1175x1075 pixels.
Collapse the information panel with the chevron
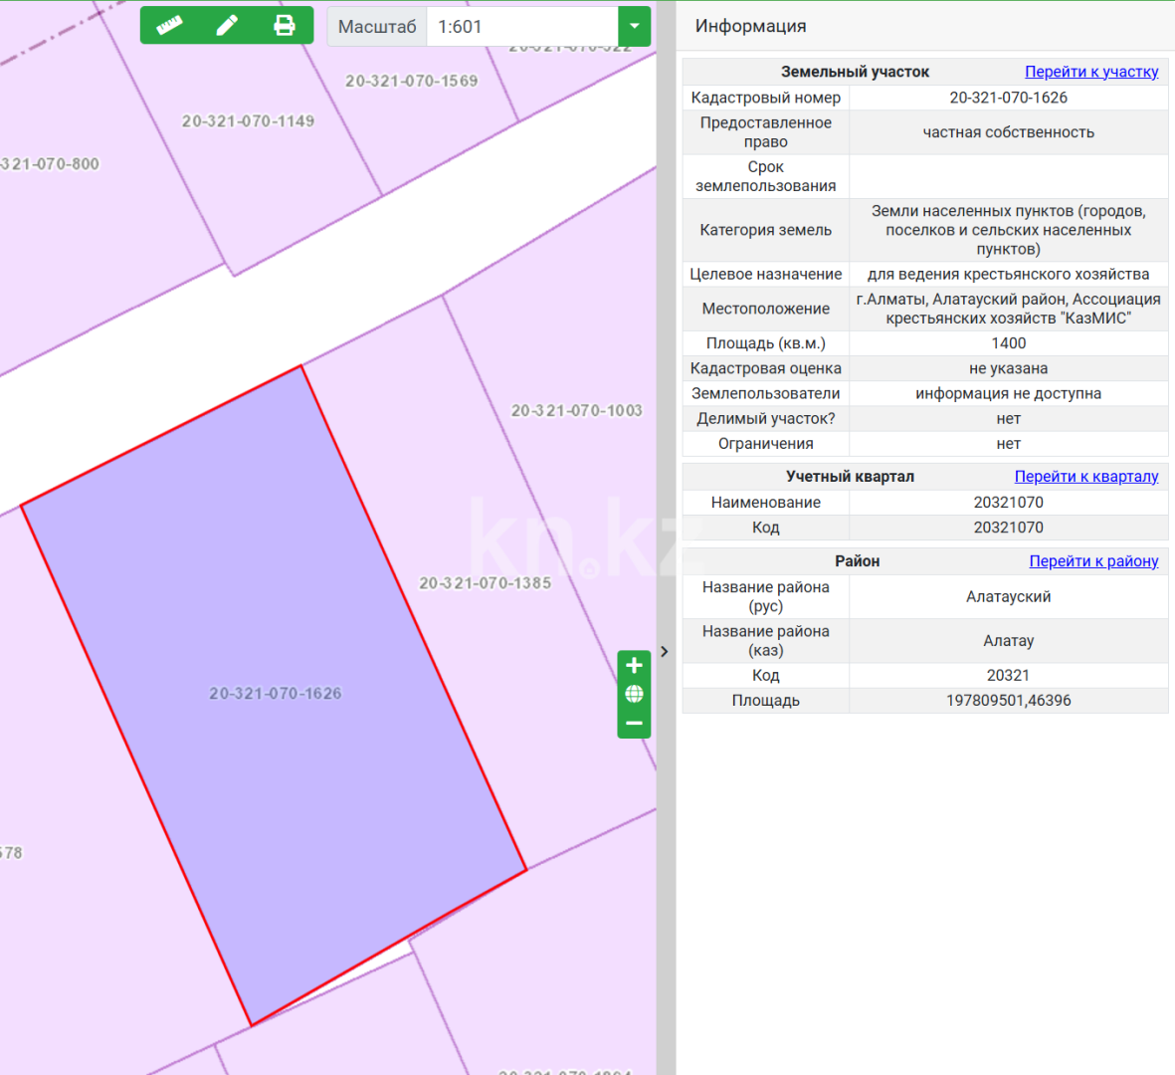664,651
